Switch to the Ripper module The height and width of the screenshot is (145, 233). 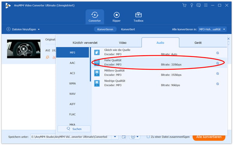(x=116, y=17)
